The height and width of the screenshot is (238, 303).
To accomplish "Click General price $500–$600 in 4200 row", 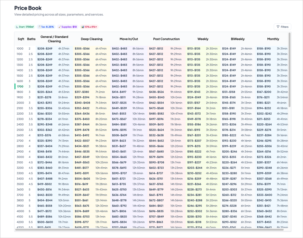I will (45, 222).
